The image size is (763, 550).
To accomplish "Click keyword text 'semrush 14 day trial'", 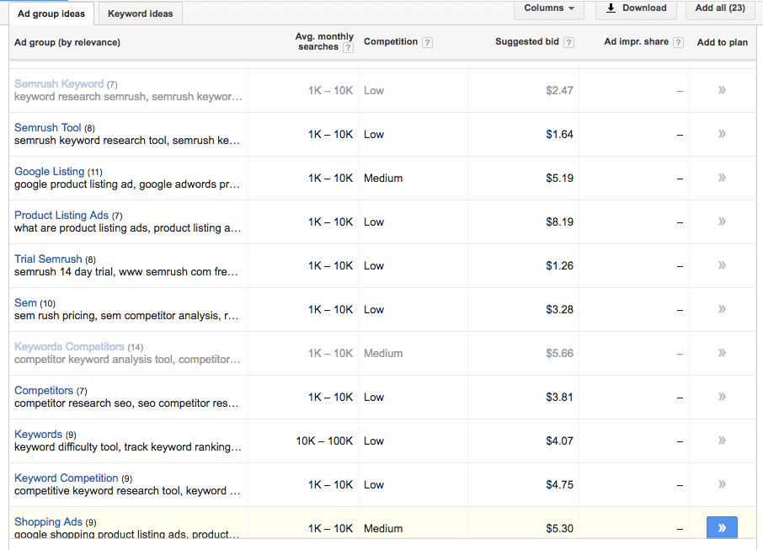I will 63,271.
